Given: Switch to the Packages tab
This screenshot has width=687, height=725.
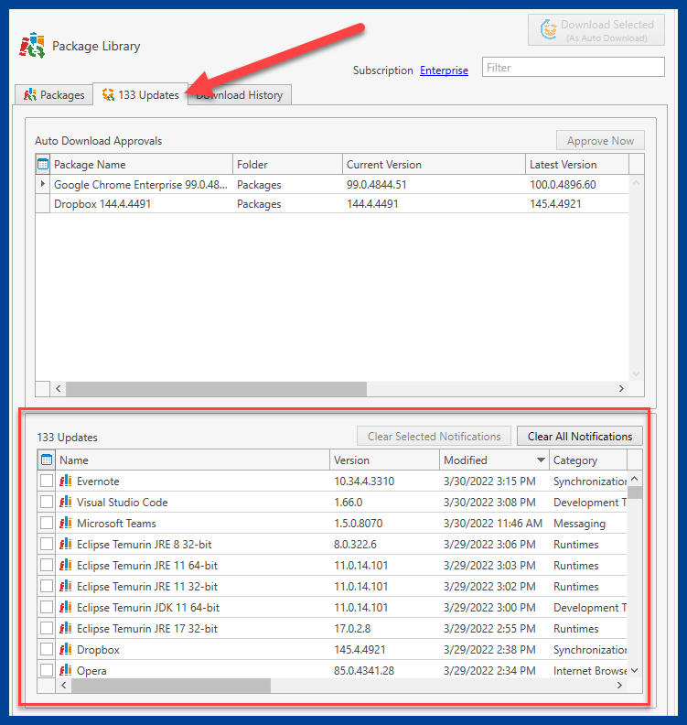Looking at the screenshot, I should point(54,95).
